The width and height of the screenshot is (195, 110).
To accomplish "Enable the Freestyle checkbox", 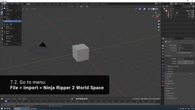I will (167, 96).
